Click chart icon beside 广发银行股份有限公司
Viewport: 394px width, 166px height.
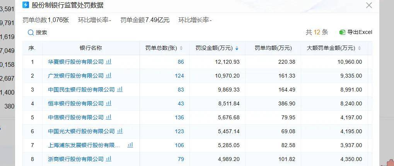click(x=109, y=76)
